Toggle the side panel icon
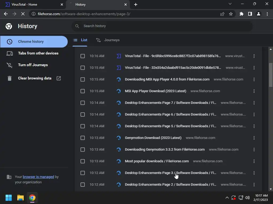The image size is (273, 204). 250,14
